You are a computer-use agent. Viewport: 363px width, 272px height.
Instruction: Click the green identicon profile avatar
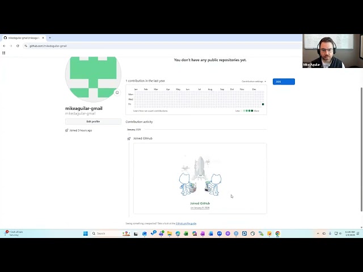point(93,79)
